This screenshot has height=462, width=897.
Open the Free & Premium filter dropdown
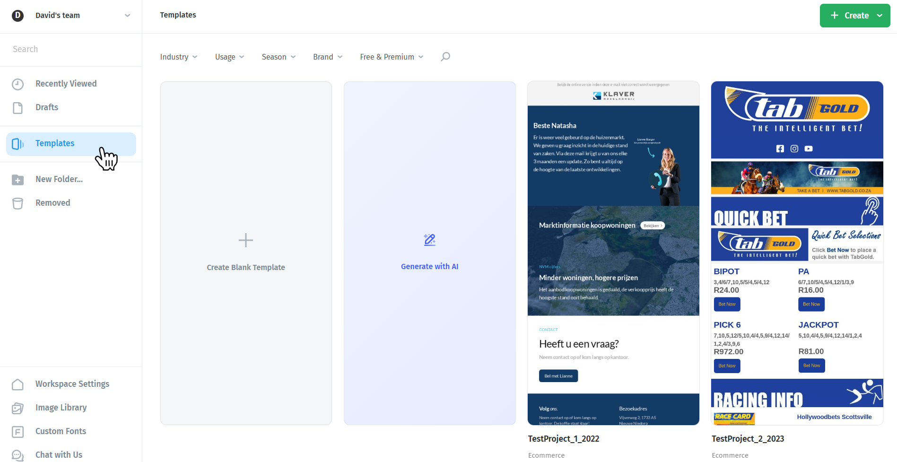[x=392, y=57]
